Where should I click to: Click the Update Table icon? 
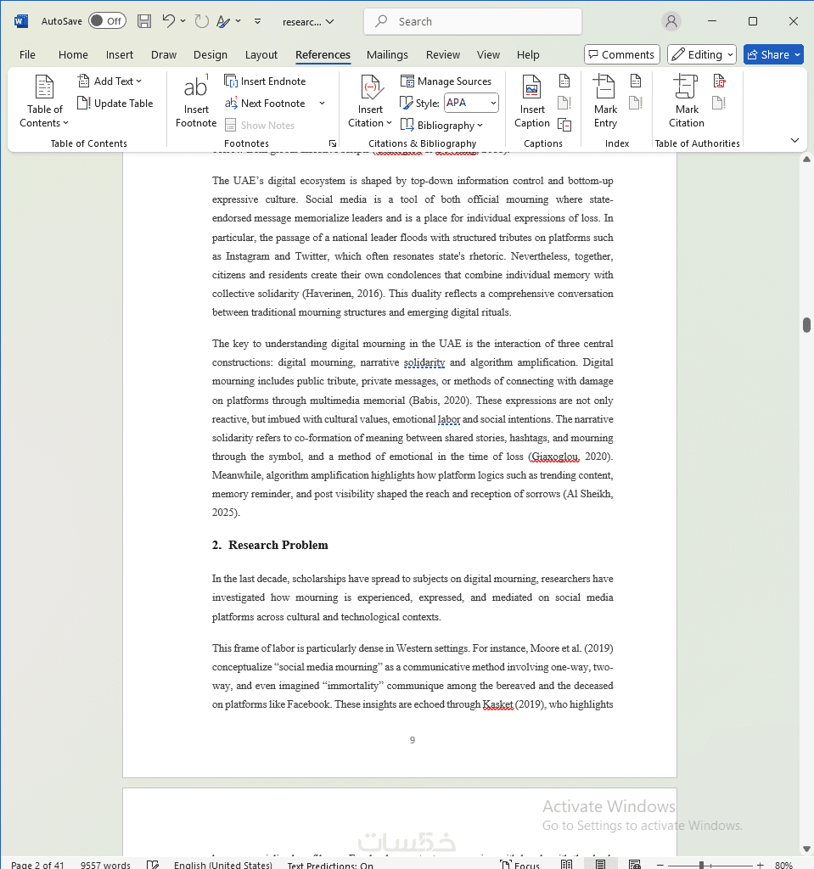[x=83, y=103]
